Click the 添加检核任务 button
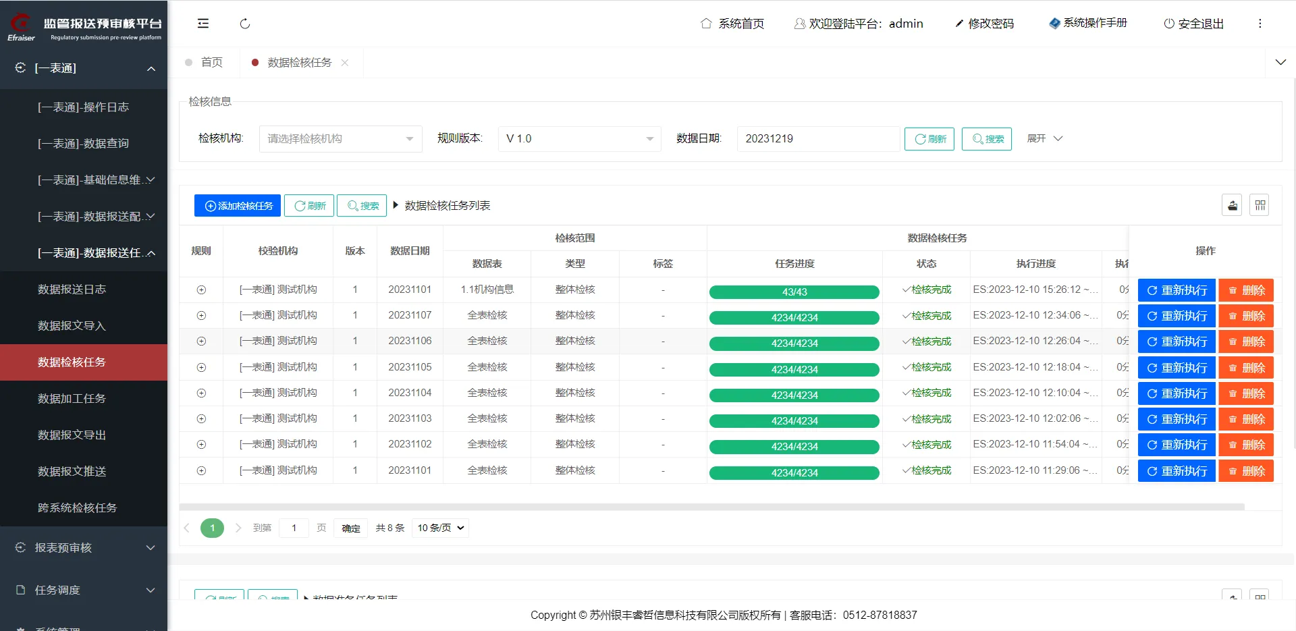Viewport: 1296px width, 631px height. 238,206
